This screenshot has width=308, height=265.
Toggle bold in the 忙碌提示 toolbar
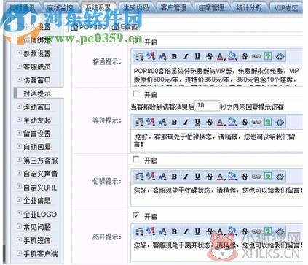coord(174,177)
